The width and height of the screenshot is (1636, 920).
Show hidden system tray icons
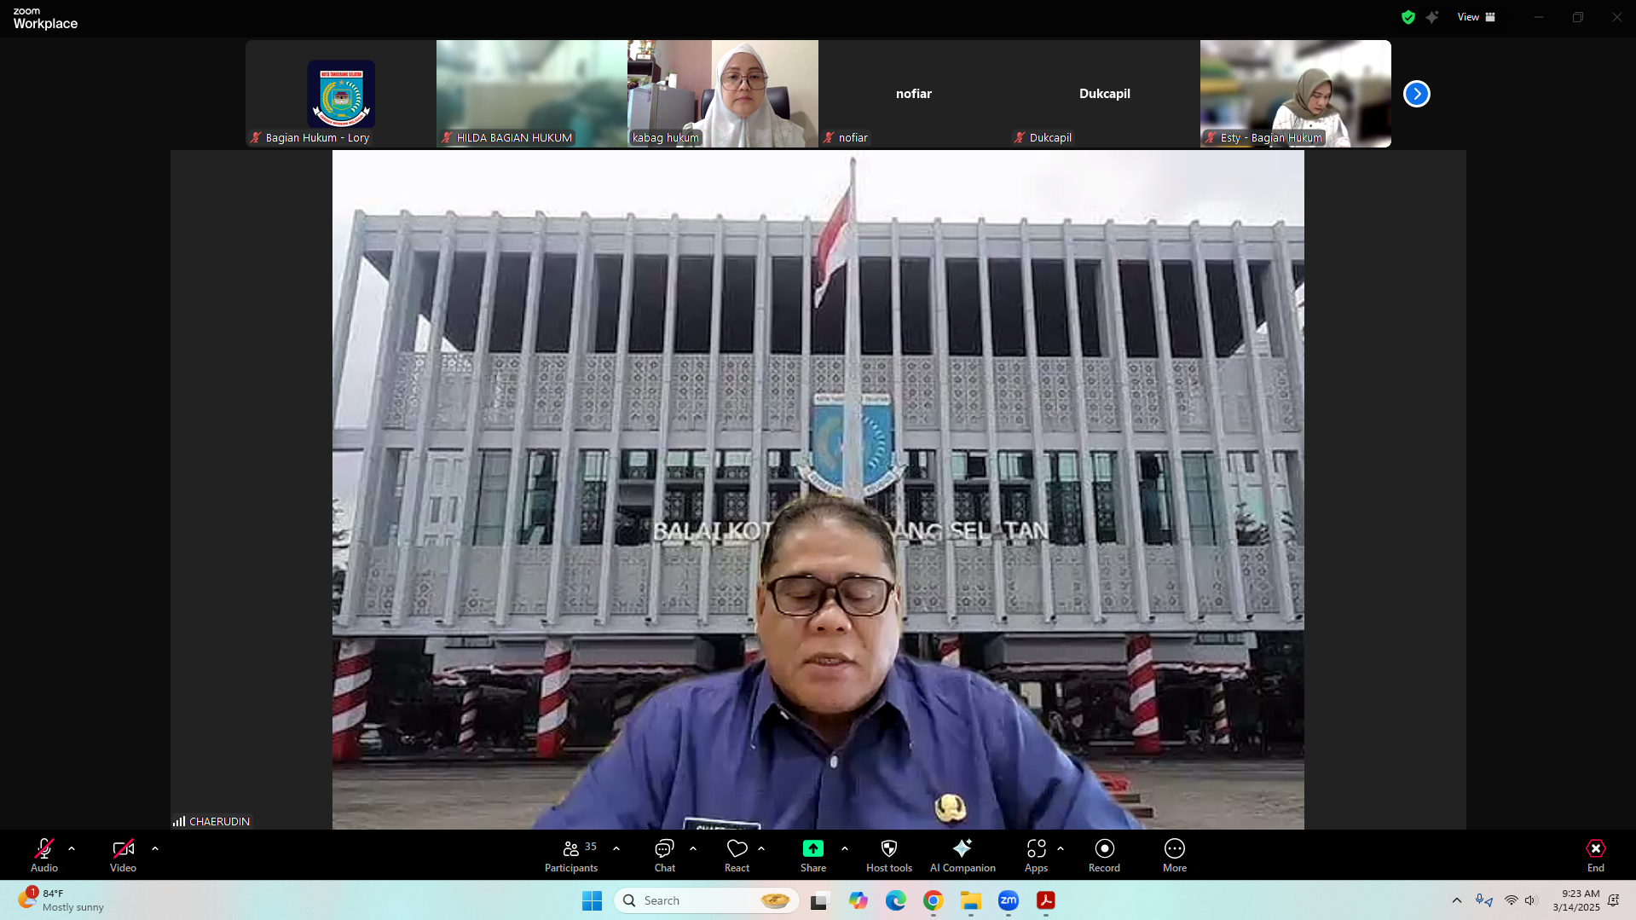pyautogui.click(x=1457, y=900)
